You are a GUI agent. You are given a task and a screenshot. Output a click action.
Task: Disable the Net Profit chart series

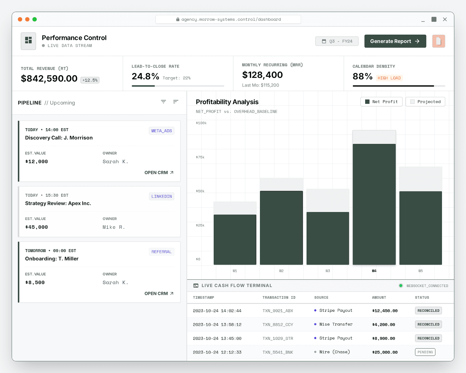[381, 101]
